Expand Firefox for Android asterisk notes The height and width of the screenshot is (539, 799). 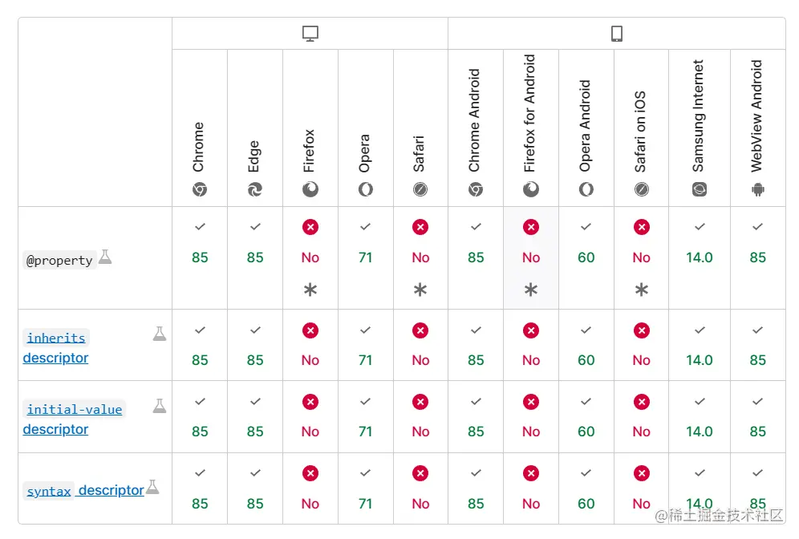click(x=531, y=290)
